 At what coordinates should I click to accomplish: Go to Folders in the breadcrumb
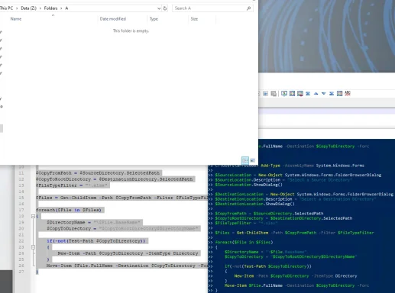50,8
